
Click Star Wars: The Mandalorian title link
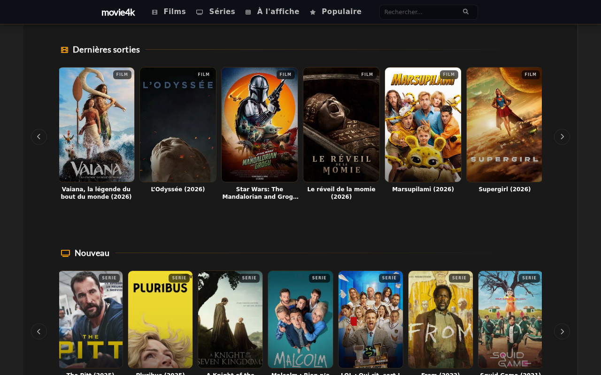260,193
